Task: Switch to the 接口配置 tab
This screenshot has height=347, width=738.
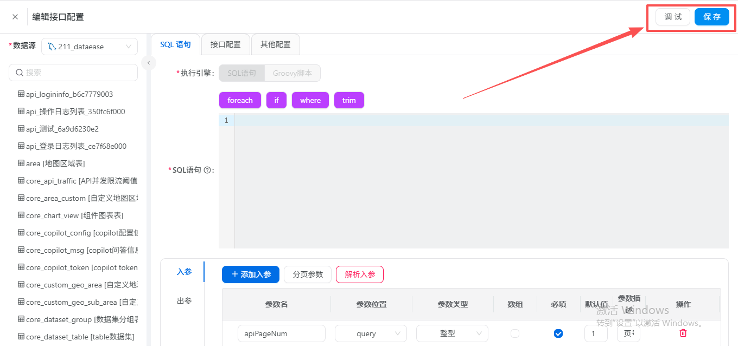Action: pos(225,44)
